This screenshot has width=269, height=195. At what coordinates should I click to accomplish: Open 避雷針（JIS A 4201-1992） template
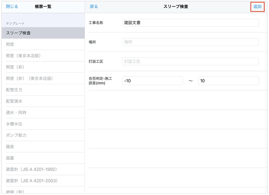point(43,169)
